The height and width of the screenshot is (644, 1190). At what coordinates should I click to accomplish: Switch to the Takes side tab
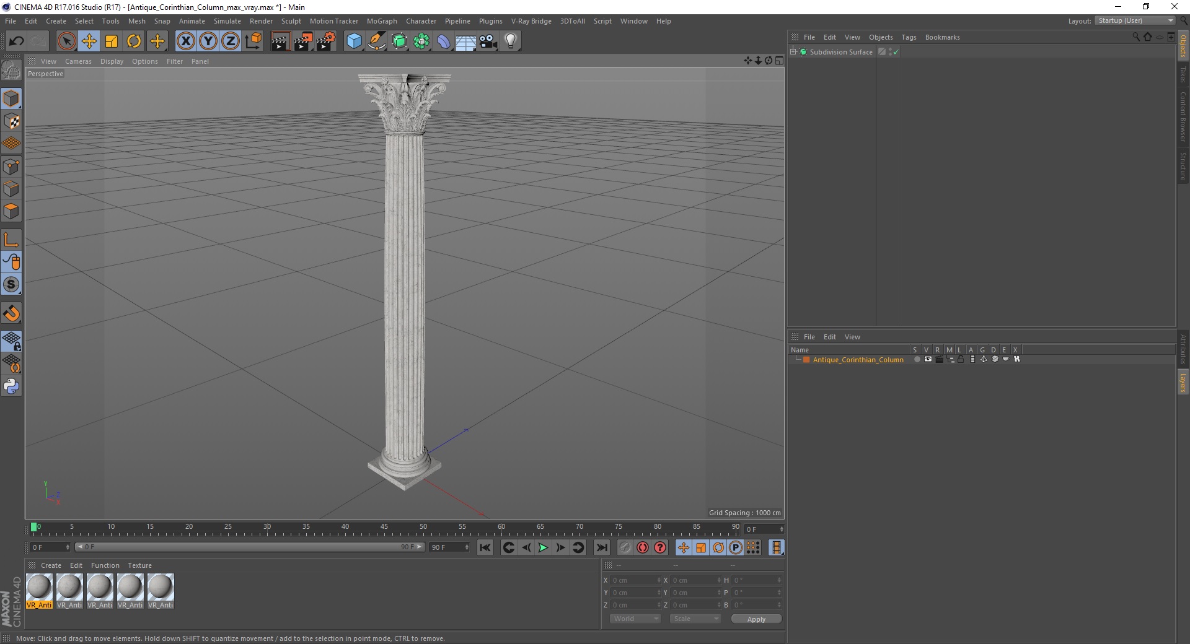tap(1183, 74)
